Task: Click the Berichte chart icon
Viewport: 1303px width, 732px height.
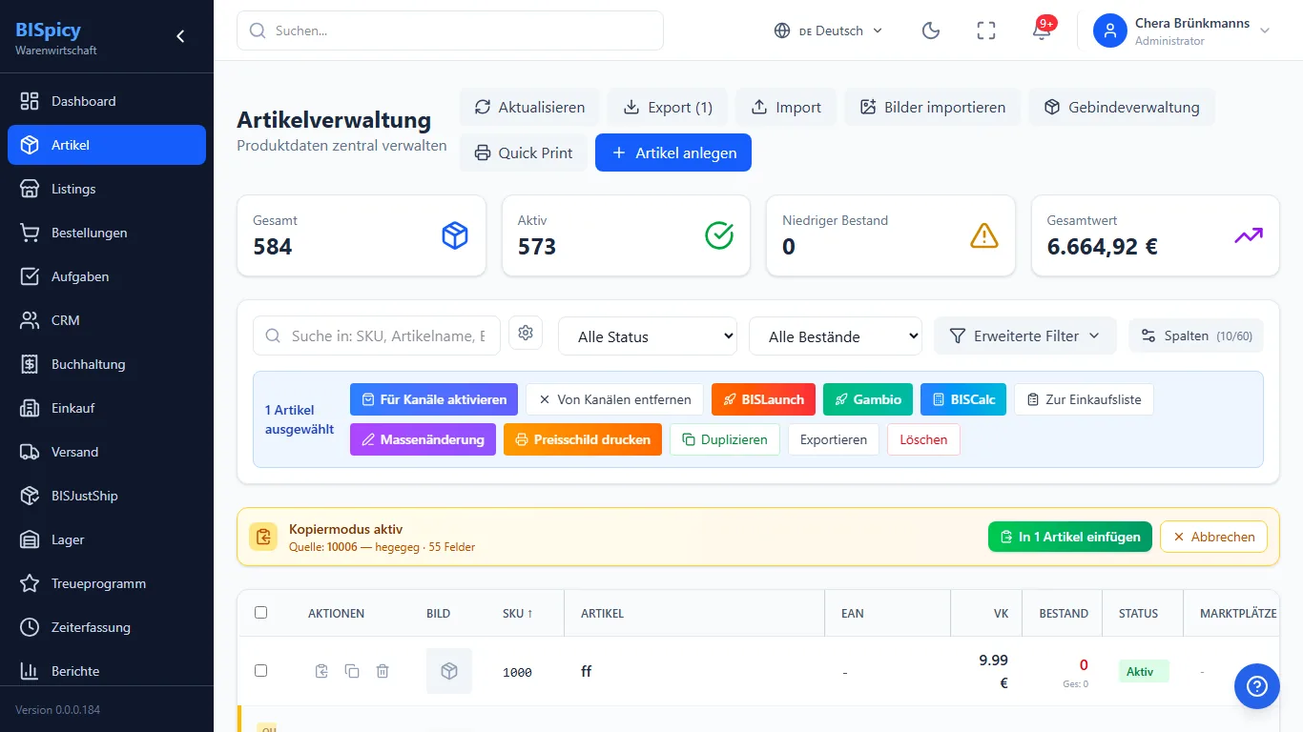Action: pos(30,671)
